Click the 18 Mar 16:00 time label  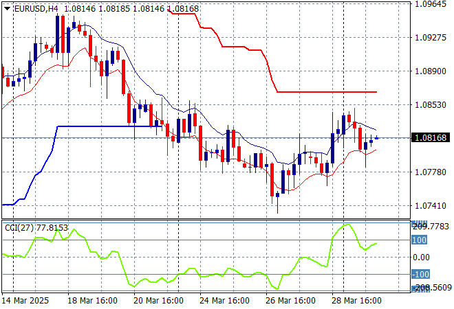click(x=92, y=301)
